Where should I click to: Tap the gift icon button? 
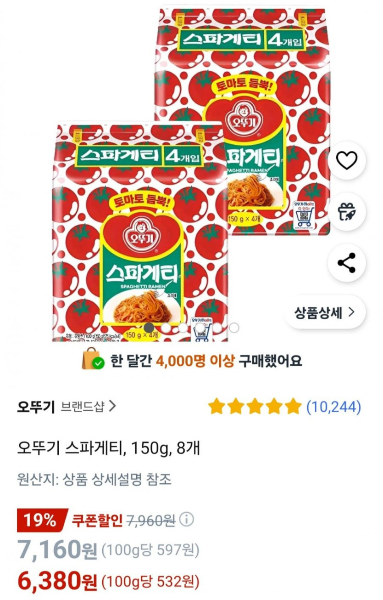pyautogui.click(x=346, y=211)
